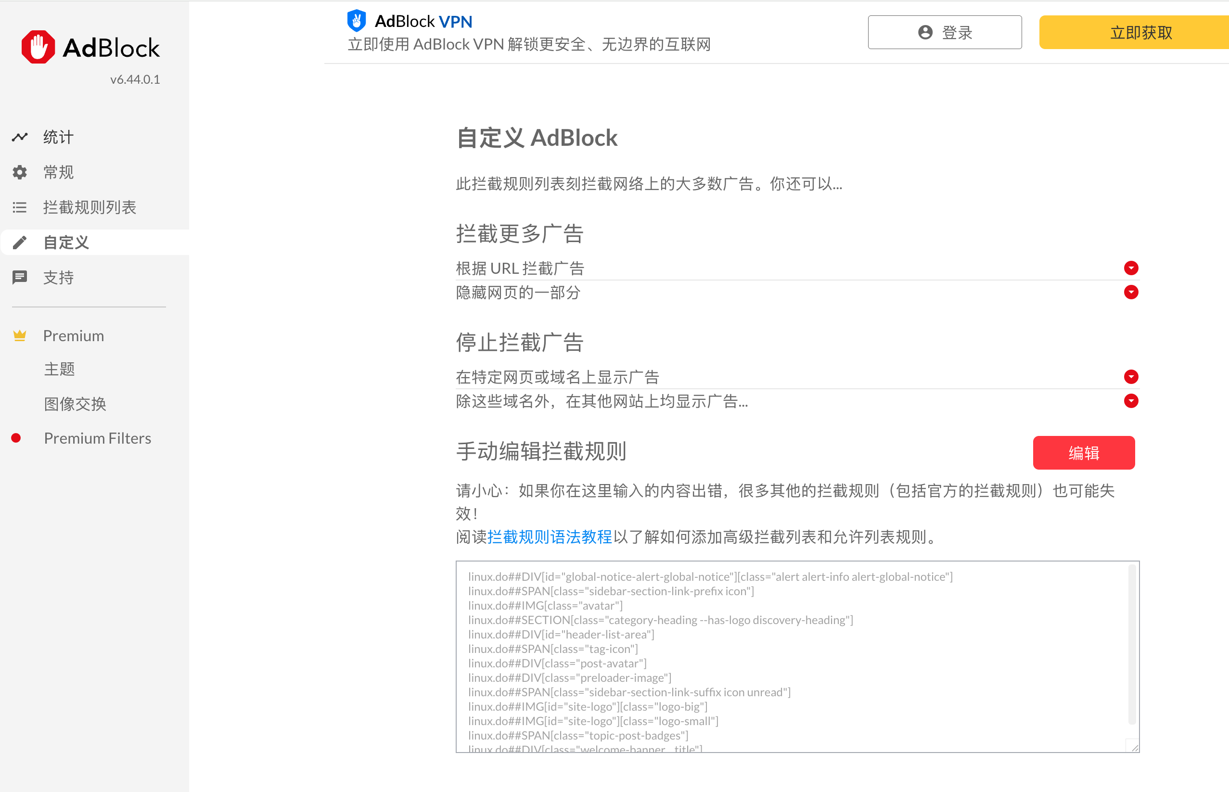This screenshot has width=1229, height=792.
Task: Click inside the filter rules text area
Action: tap(797, 657)
